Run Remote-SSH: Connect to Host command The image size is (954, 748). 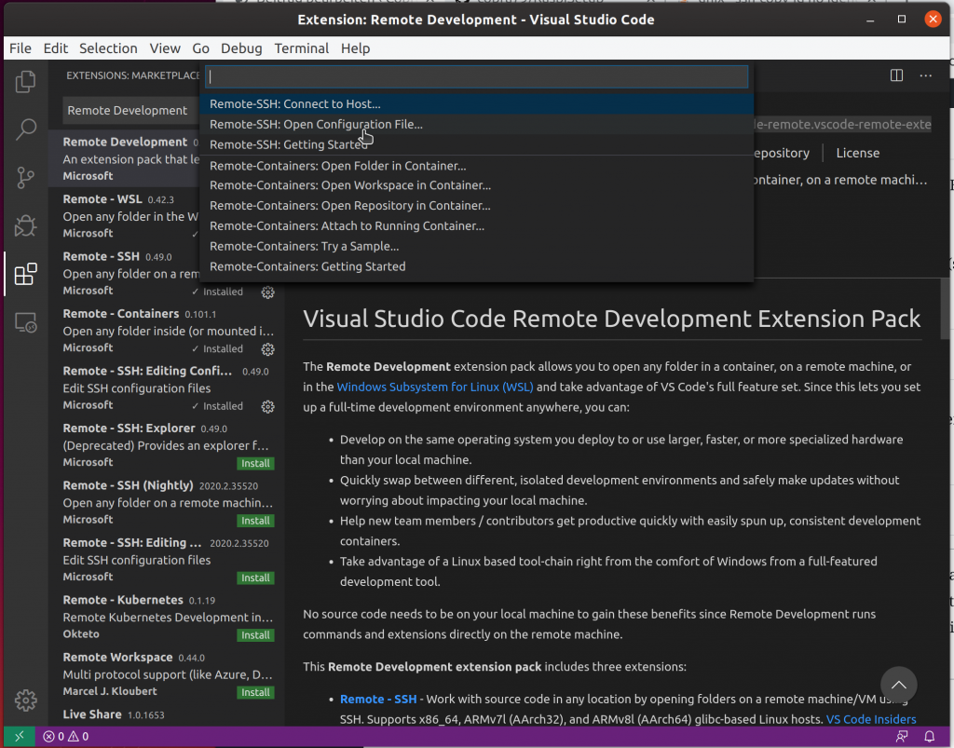(x=476, y=104)
